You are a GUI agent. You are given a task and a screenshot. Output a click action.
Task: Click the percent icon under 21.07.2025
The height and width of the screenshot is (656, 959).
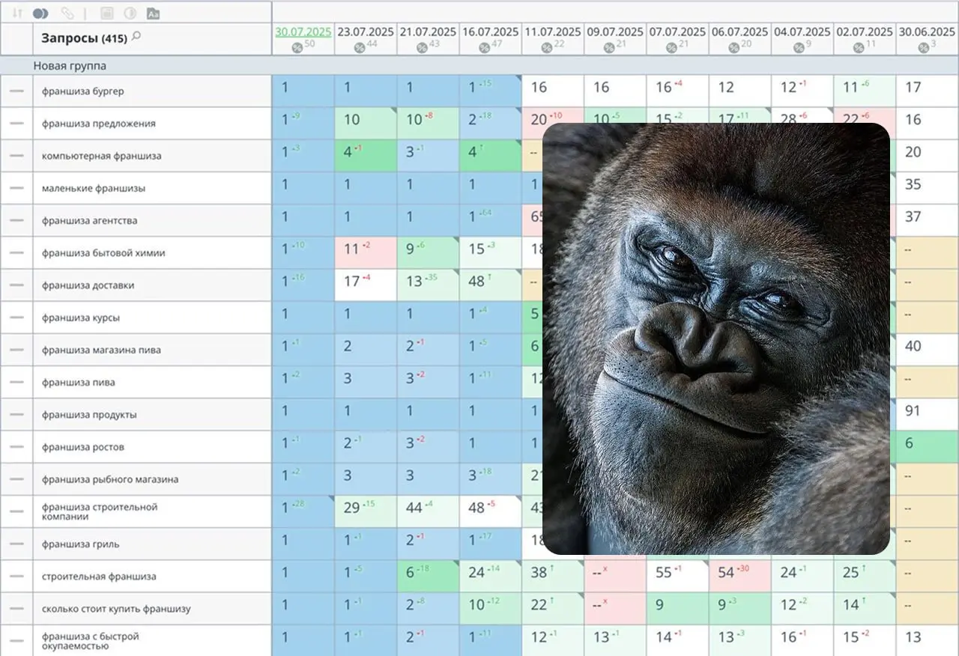pos(423,47)
